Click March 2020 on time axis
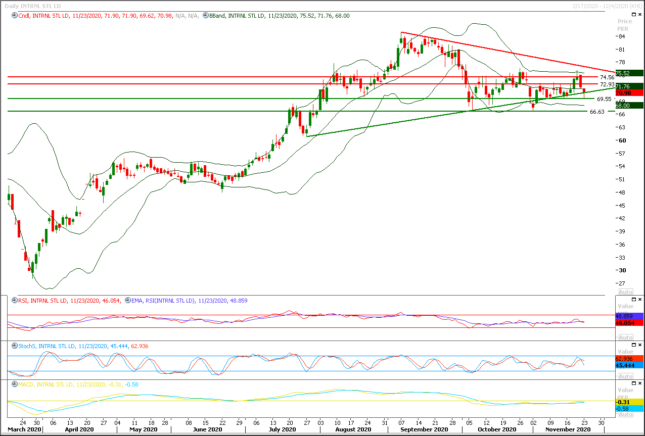The image size is (645, 436). click(x=24, y=429)
